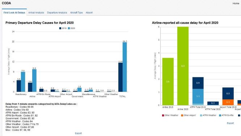Select the Airline 2020 bar labeled 8.9

point(34,81)
